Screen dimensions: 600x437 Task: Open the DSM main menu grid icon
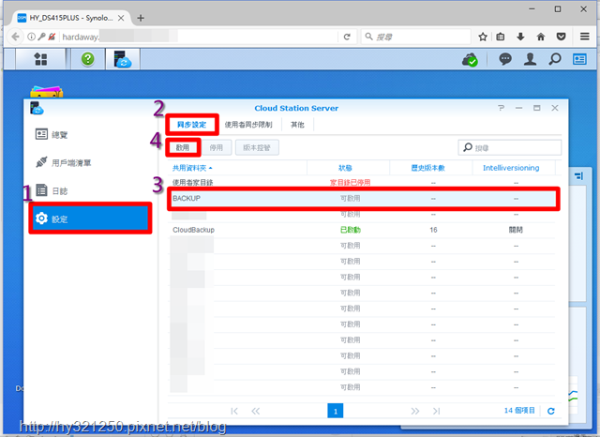pyautogui.click(x=40, y=59)
